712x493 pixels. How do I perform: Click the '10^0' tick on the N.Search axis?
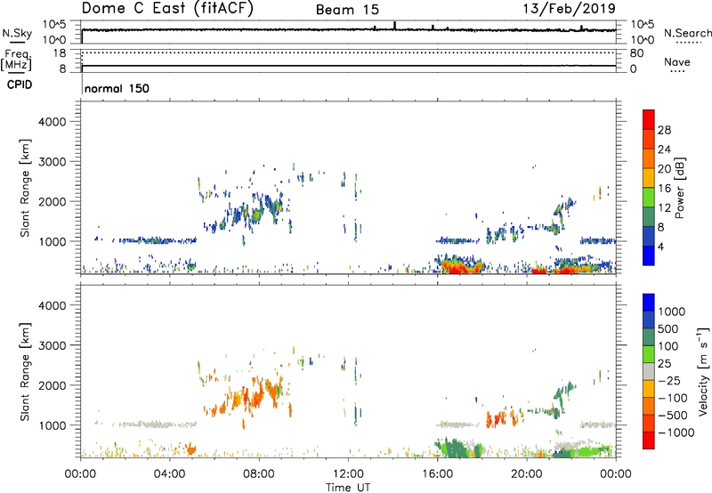click(x=642, y=40)
